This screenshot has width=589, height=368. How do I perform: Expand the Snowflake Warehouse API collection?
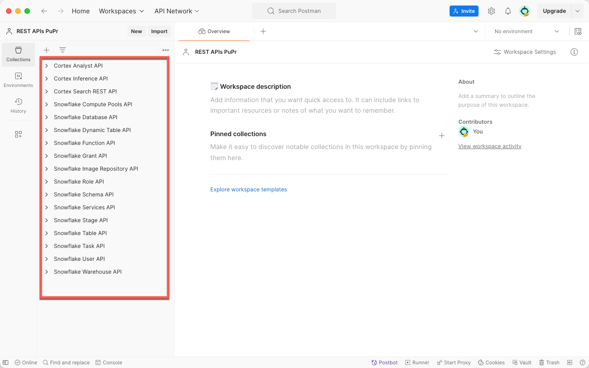click(x=46, y=272)
